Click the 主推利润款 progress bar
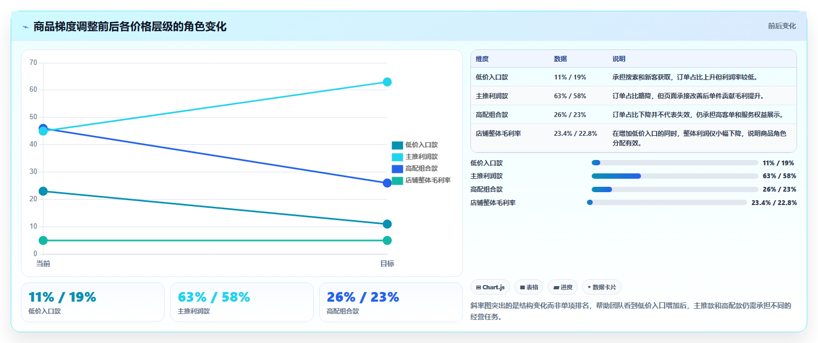The width and height of the screenshot is (818, 343). pos(675,176)
